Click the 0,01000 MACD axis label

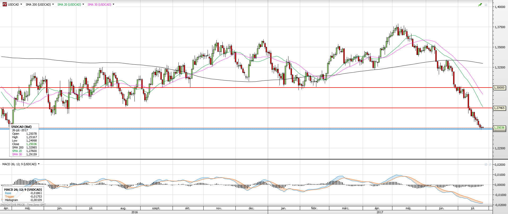coord(500,175)
